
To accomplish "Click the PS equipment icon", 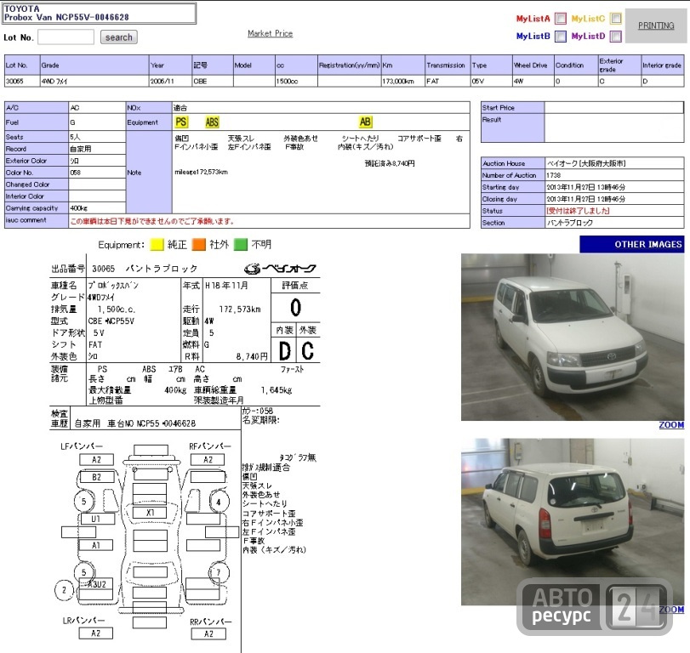I will tap(181, 122).
